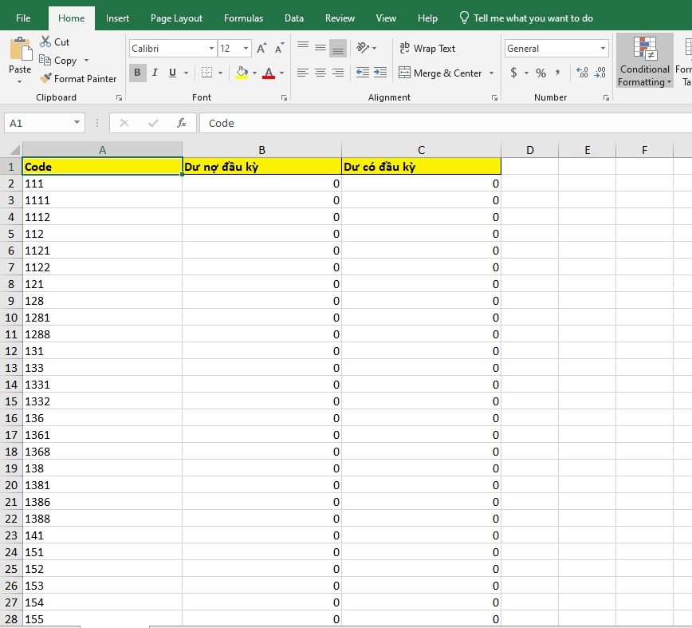The height and width of the screenshot is (628, 692).
Task: Open the Calibri font name dropdown
Action: click(212, 48)
